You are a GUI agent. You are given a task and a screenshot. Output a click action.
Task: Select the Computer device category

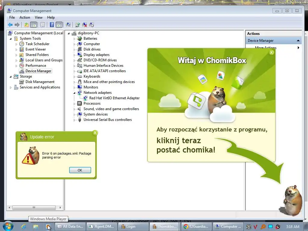point(91,44)
